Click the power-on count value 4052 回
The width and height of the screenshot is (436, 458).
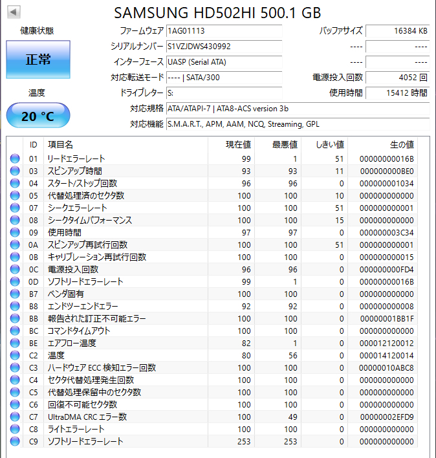(397, 78)
